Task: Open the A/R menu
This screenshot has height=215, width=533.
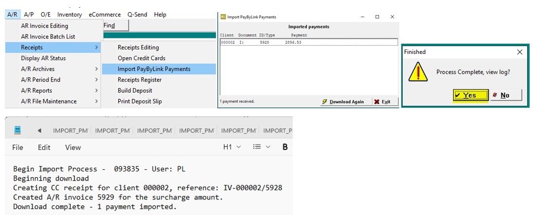Action: 12,15
